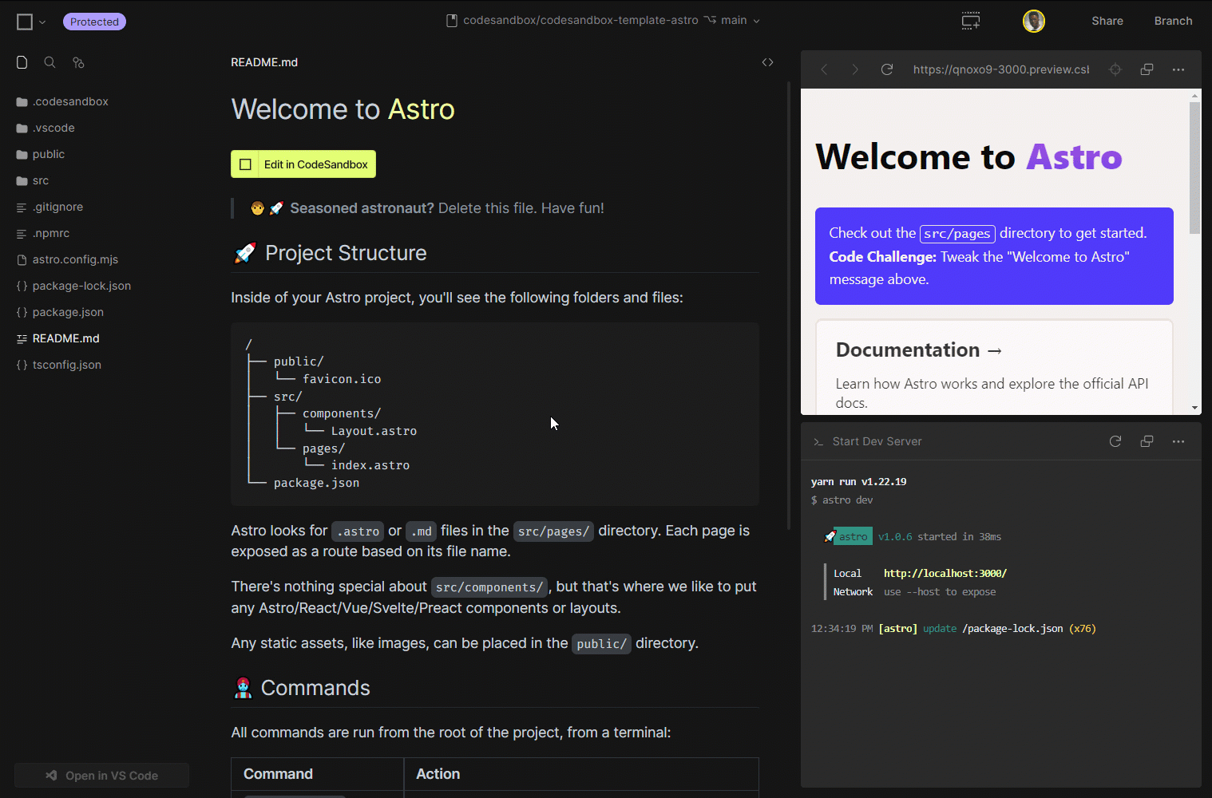
Task: Open the preview panel more options menu
Action: (x=1178, y=69)
